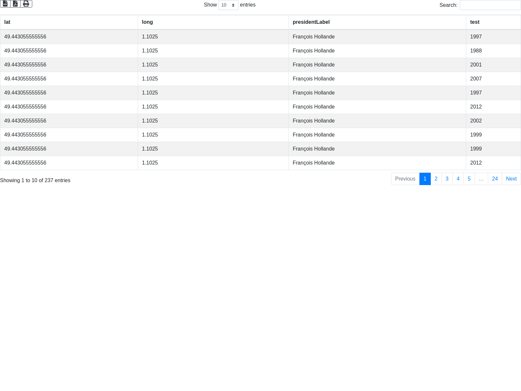This screenshot has height=391, width=521.
Task: Click the cell showing year 2007
Action: tap(476, 79)
